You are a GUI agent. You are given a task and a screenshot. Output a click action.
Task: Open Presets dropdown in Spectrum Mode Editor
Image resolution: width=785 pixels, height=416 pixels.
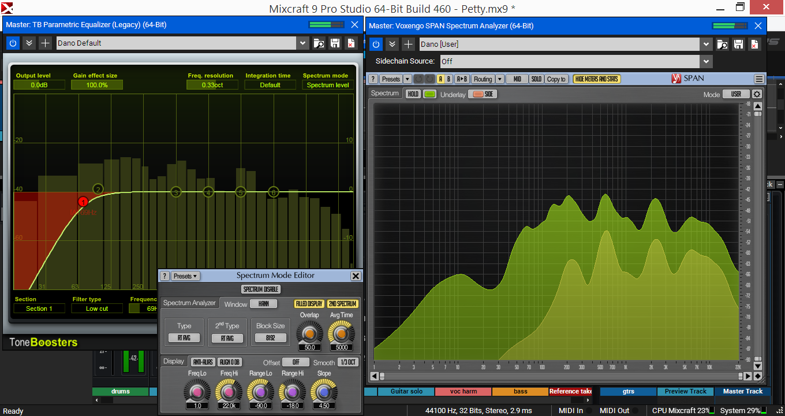[185, 276]
